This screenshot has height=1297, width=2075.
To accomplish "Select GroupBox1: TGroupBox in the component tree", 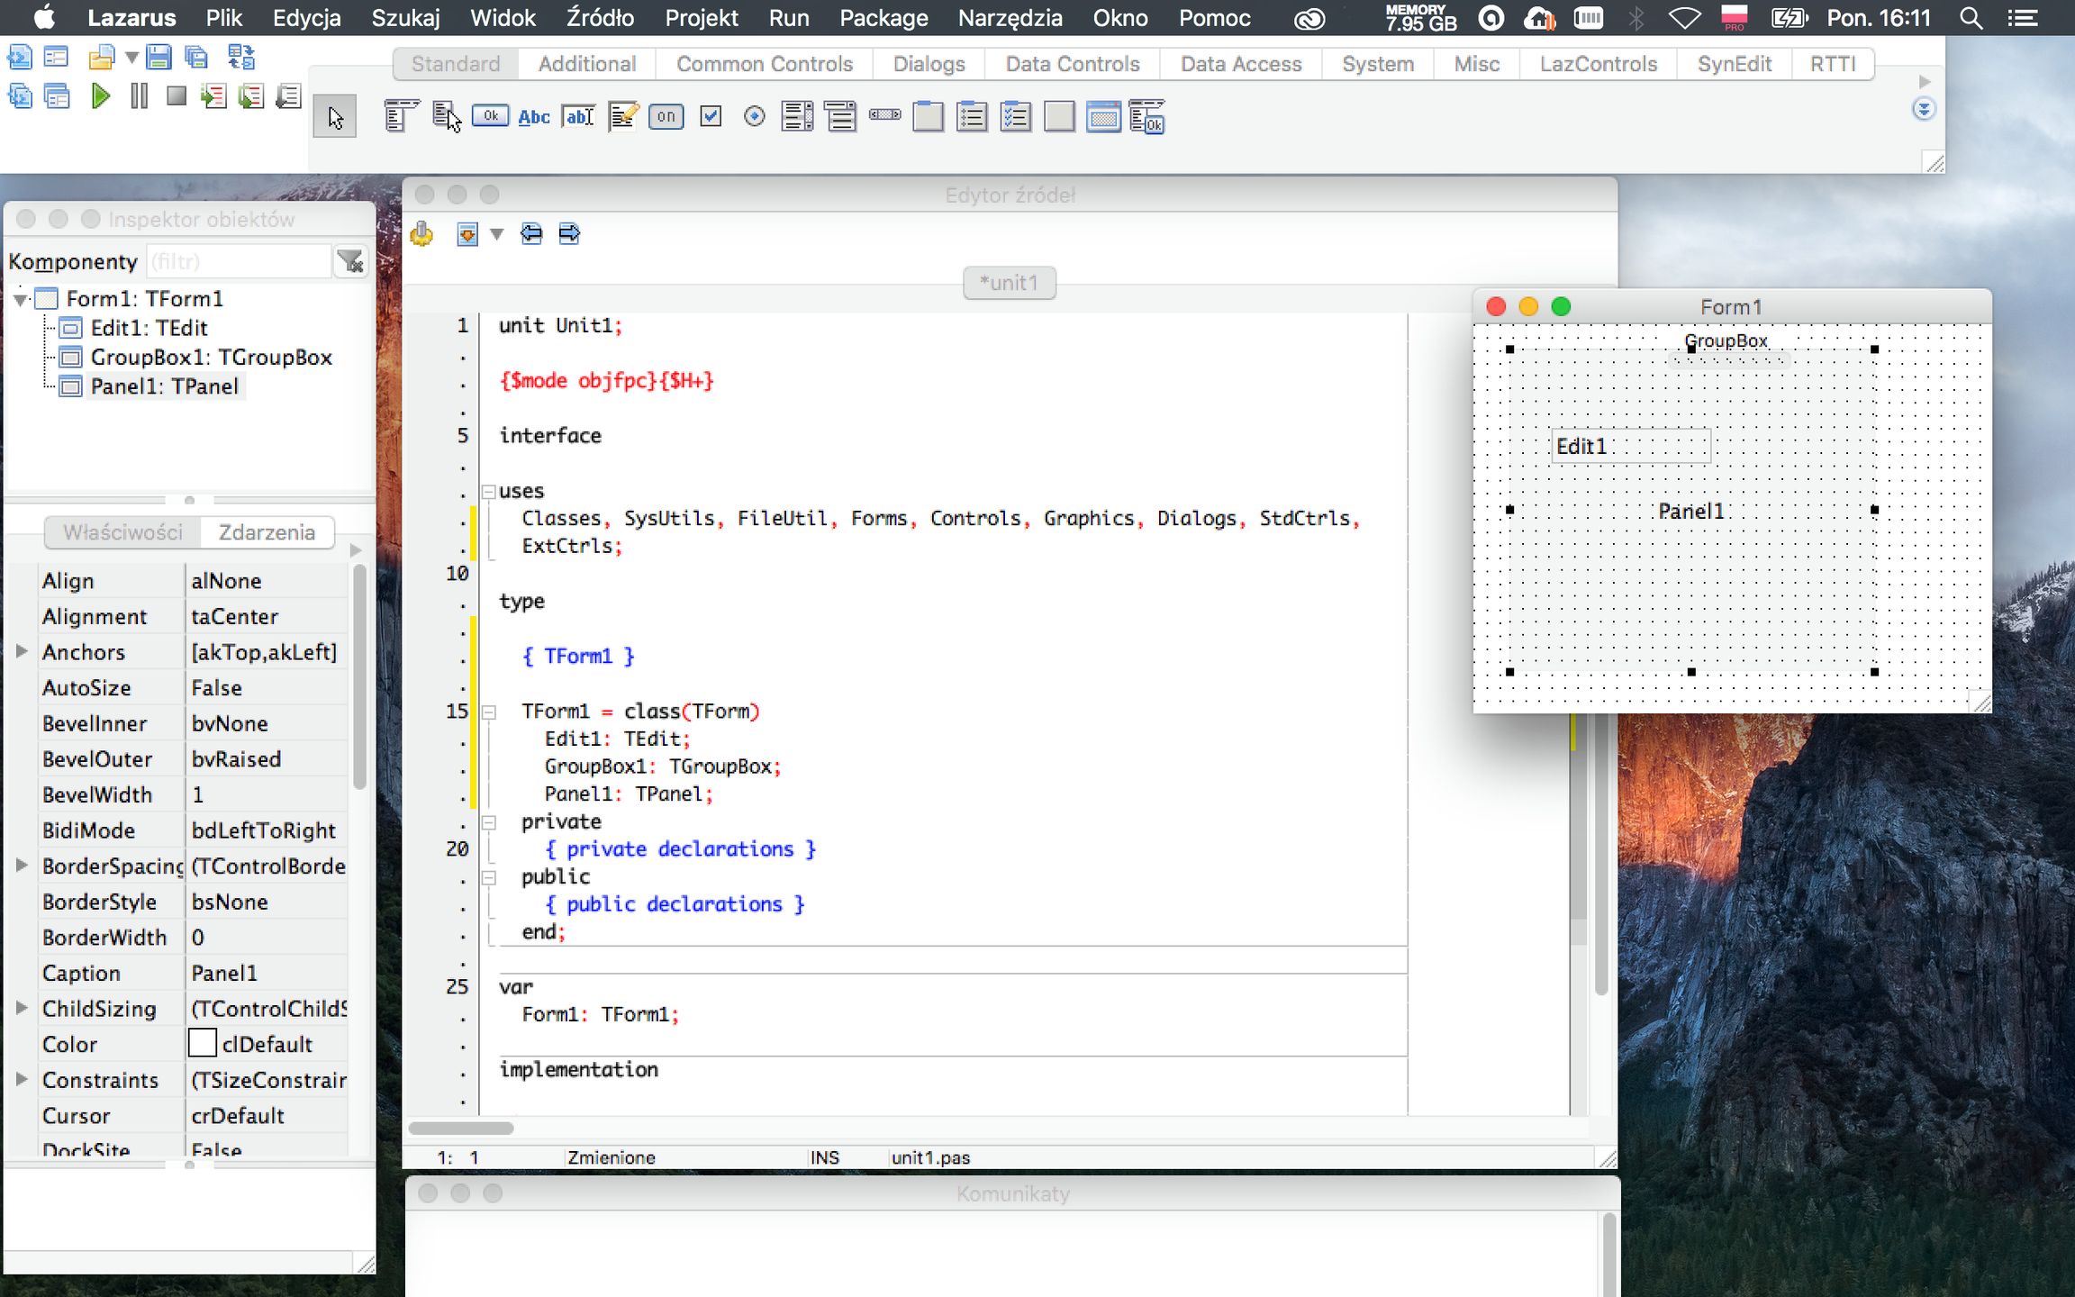I will click(211, 357).
